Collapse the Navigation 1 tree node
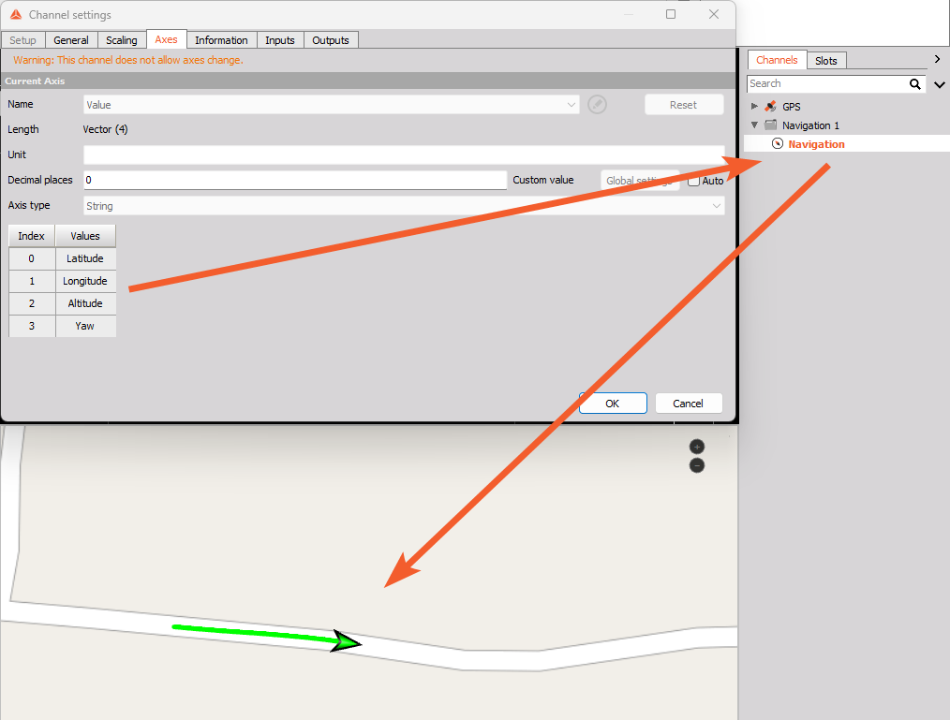This screenshot has width=950, height=720. [754, 125]
